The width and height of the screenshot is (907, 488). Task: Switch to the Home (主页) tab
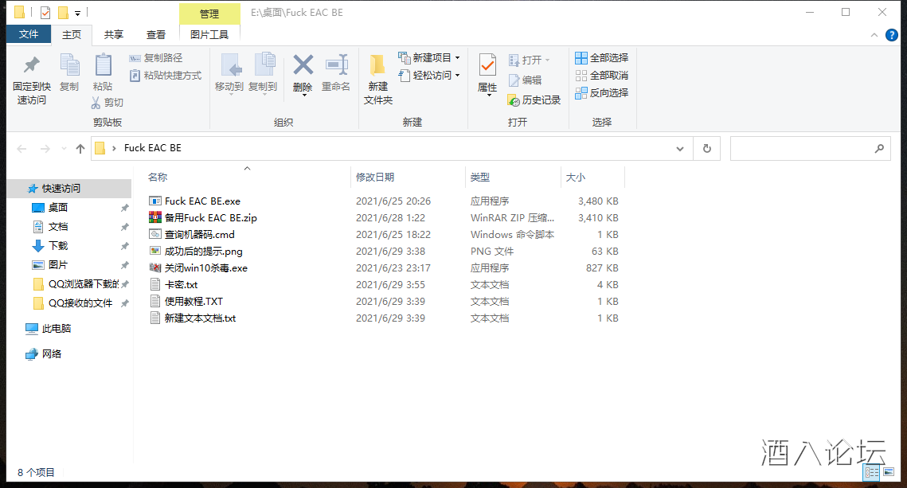tap(72, 35)
